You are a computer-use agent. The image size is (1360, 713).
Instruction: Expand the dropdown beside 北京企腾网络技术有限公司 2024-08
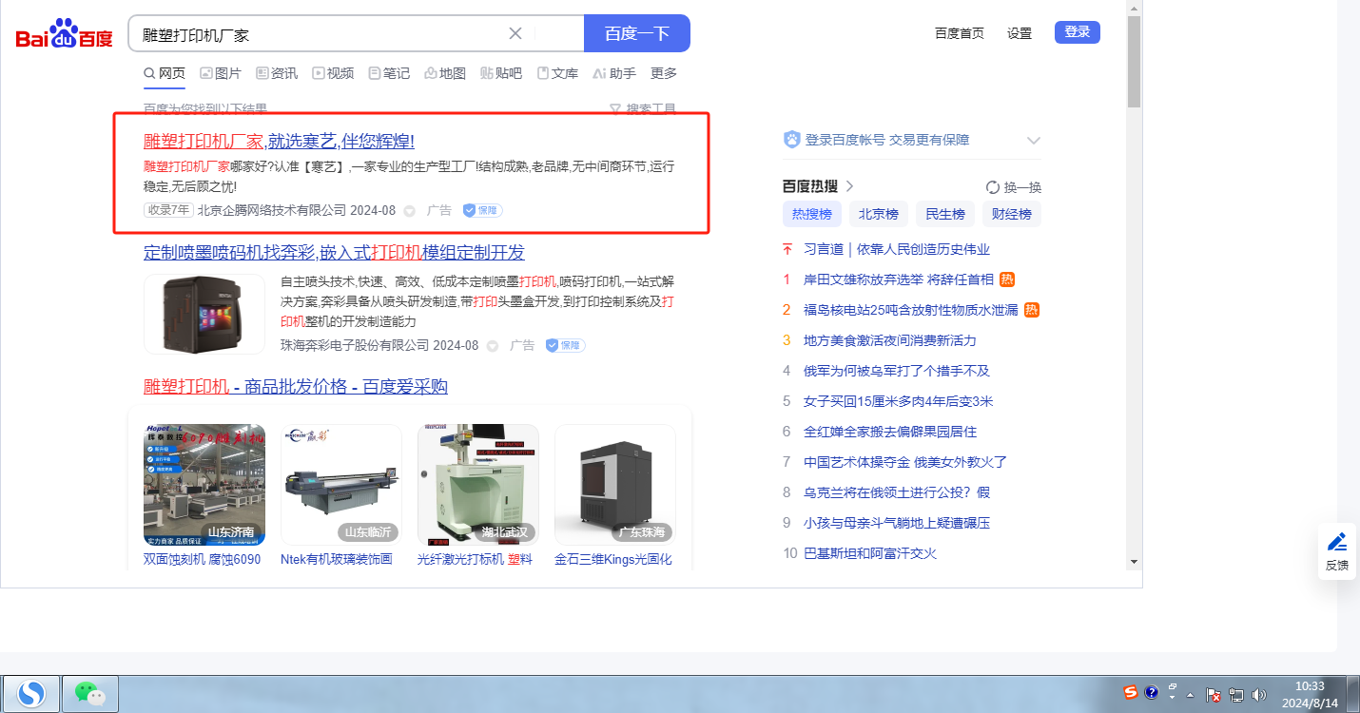click(x=410, y=211)
